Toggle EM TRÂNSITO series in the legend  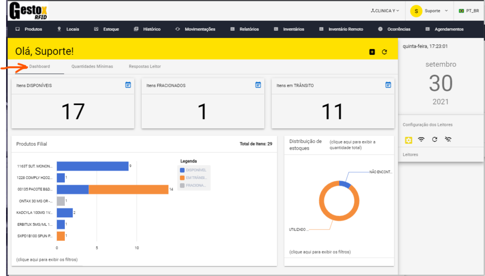pyautogui.click(x=193, y=178)
